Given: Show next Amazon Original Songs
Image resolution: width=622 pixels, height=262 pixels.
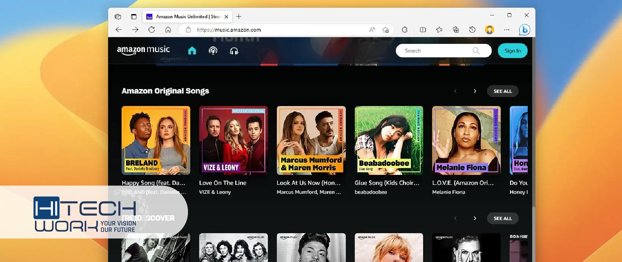Looking at the screenshot, I should point(475,91).
